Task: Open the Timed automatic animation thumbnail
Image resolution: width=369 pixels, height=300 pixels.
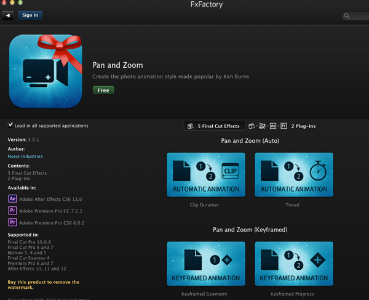Action: (x=294, y=174)
